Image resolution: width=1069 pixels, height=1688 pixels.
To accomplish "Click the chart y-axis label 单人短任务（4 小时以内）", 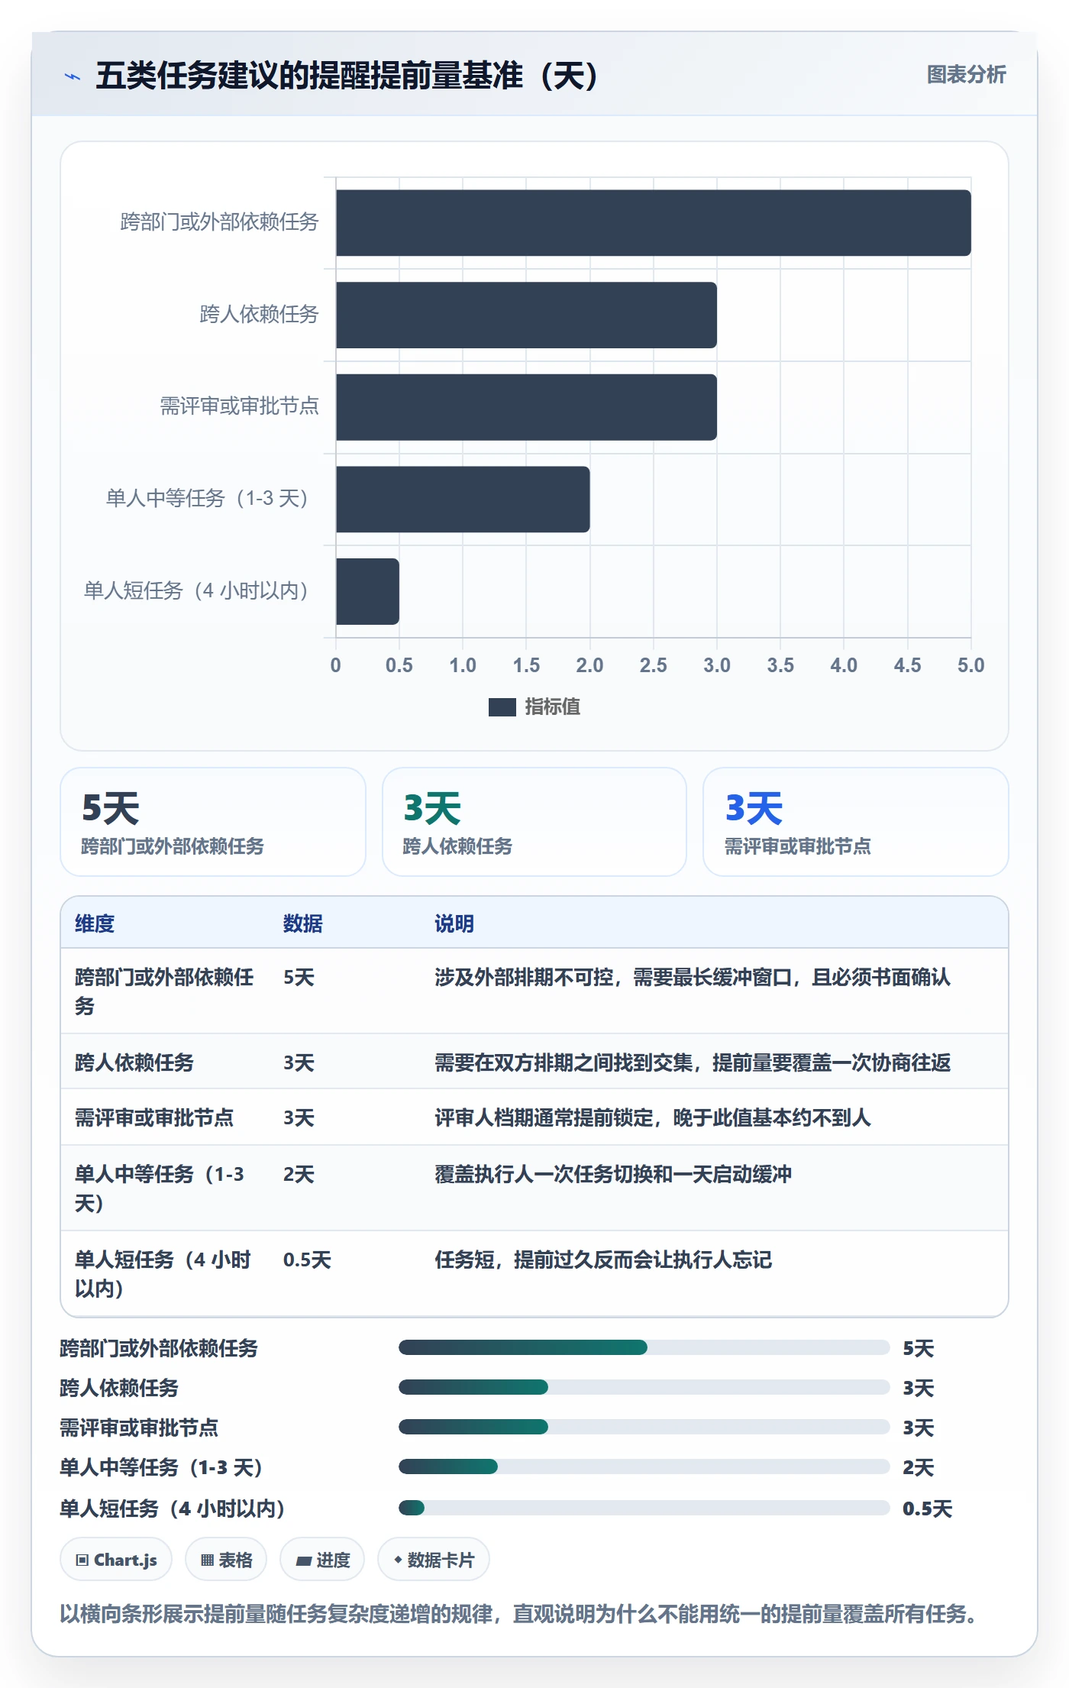I will [200, 591].
